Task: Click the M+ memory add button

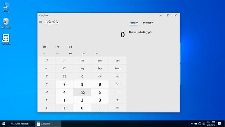Action: (71, 53)
